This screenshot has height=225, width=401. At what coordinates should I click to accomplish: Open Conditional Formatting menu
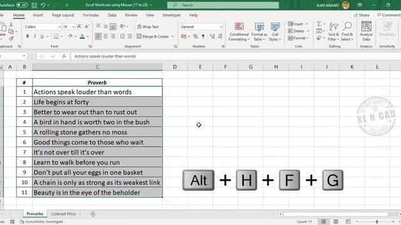pos(239,32)
